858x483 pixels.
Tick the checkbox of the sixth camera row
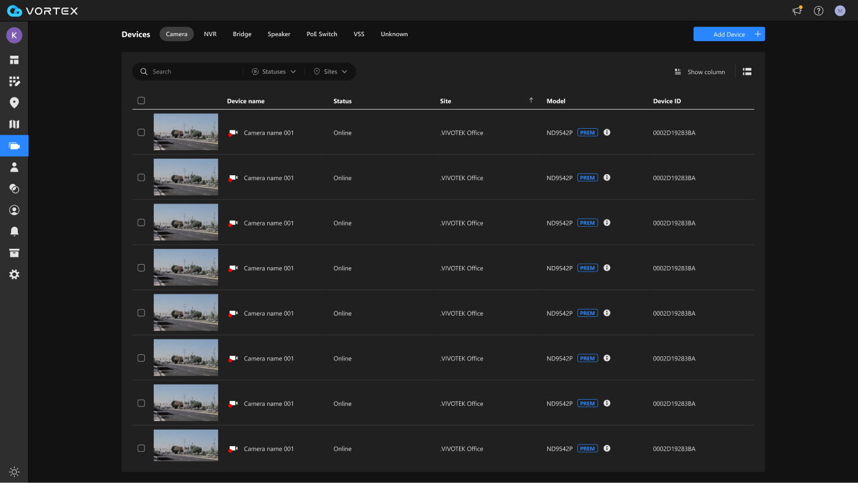[141, 358]
